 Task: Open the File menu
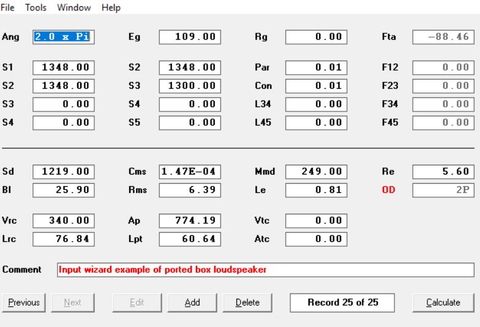coord(7,7)
